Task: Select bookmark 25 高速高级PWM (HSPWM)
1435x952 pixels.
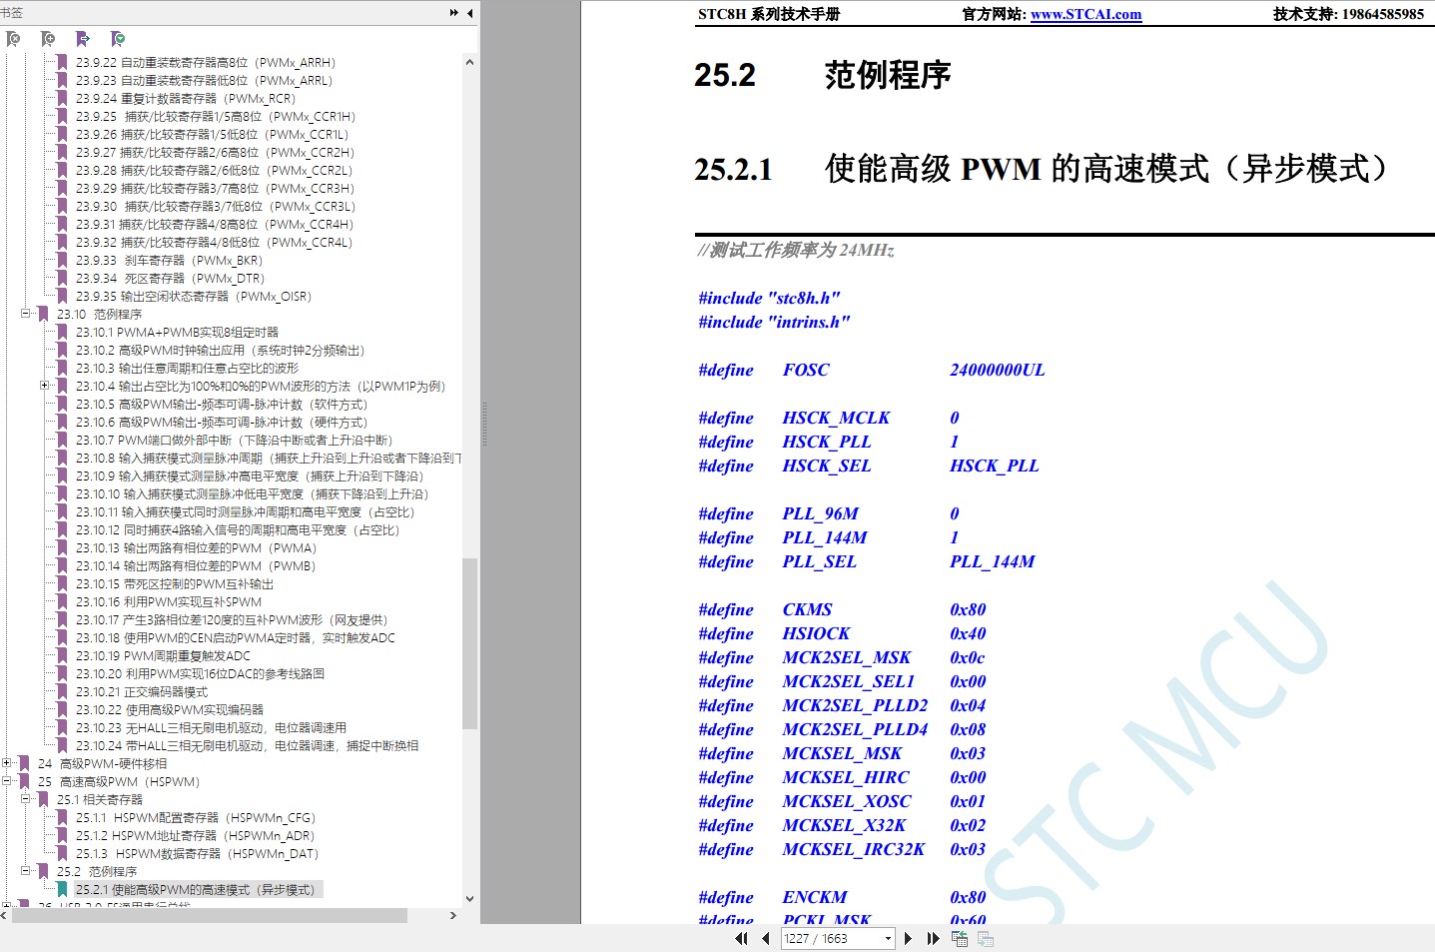Action: (x=119, y=781)
